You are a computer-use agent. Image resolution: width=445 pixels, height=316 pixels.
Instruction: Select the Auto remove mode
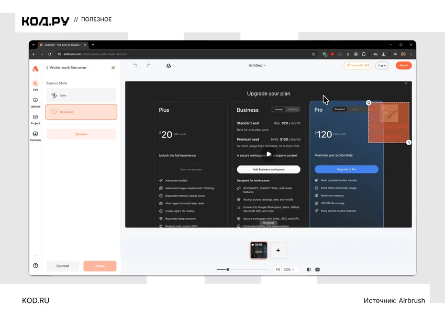click(x=81, y=96)
